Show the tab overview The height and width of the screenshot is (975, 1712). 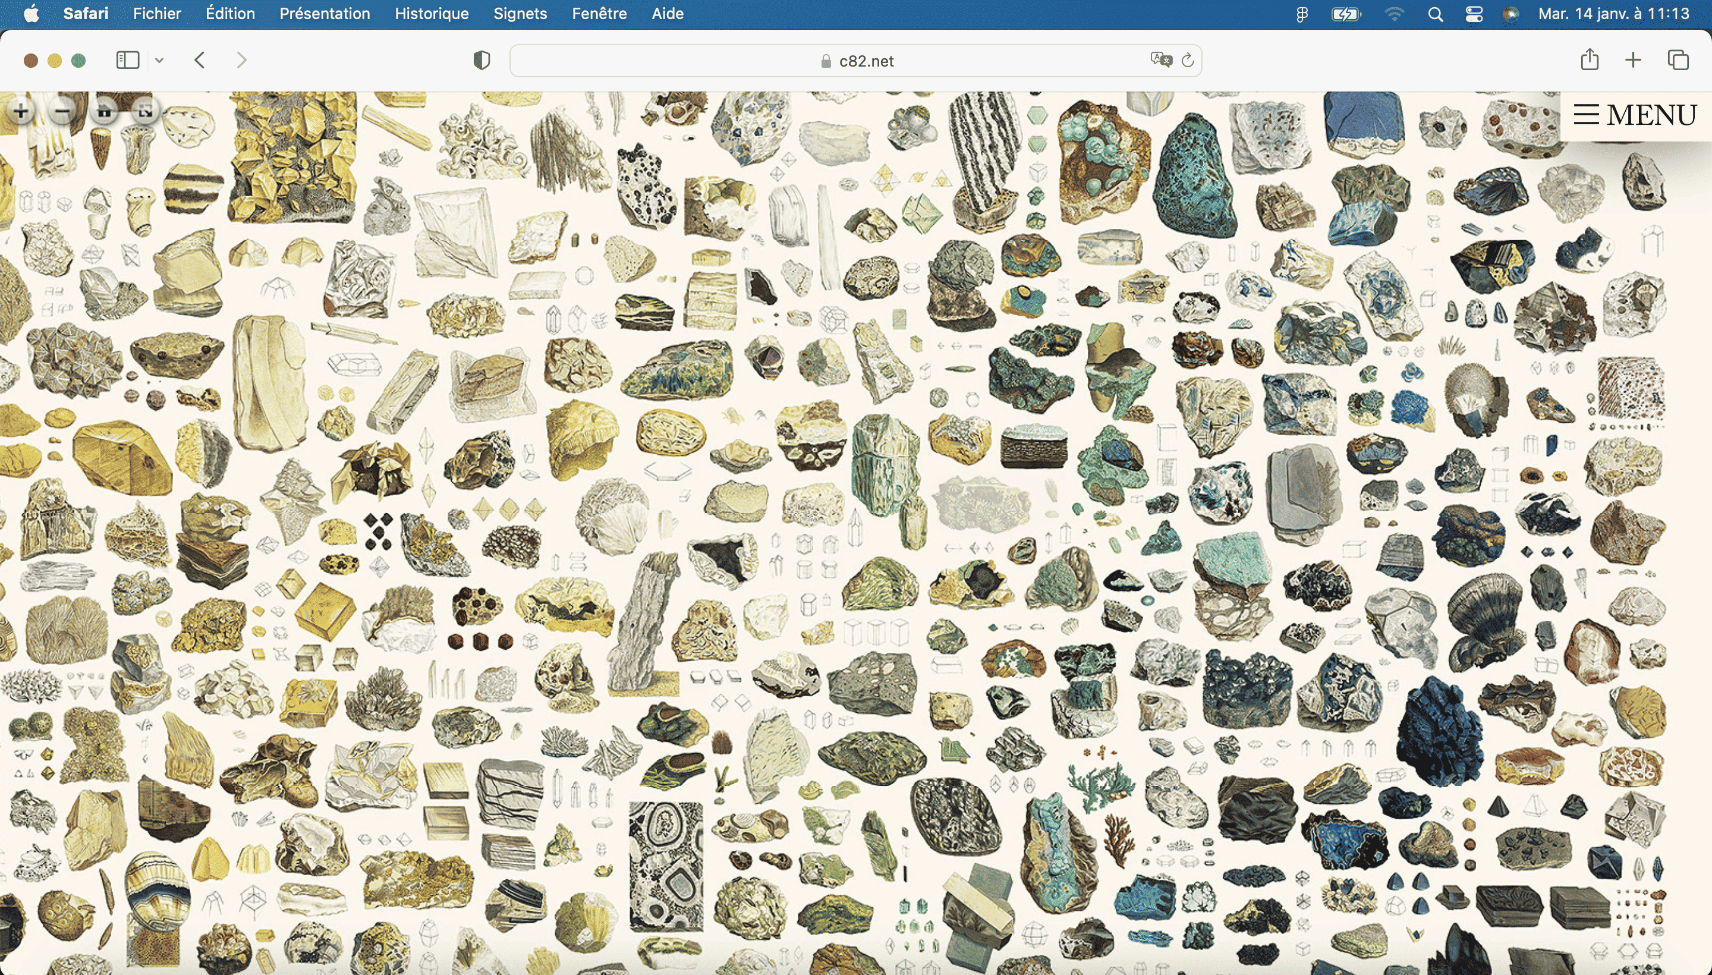tap(1678, 60)
